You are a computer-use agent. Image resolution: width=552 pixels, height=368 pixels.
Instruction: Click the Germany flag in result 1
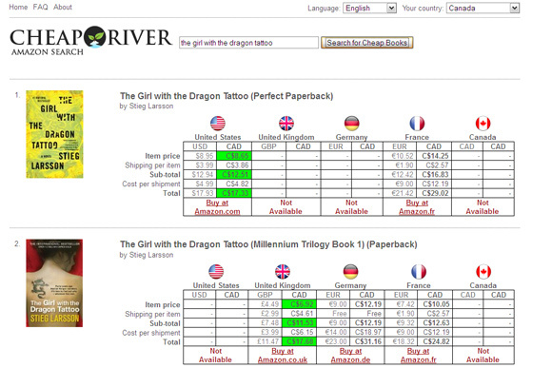[351, 124]
